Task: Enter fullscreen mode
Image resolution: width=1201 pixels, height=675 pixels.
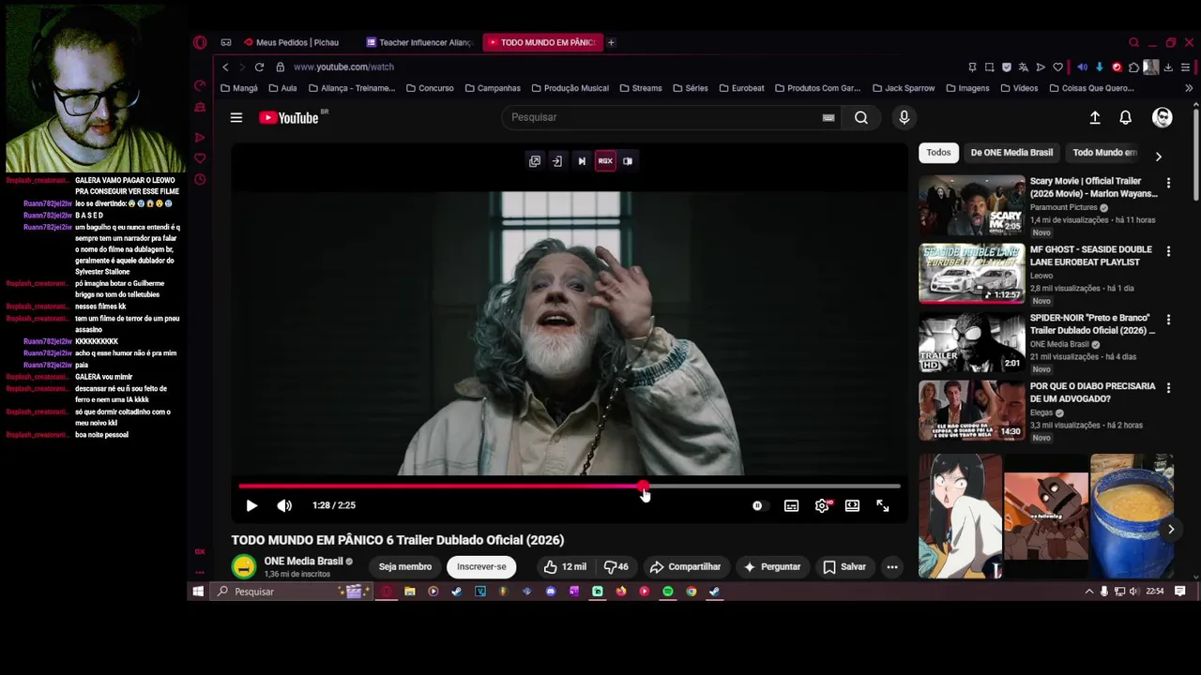Action: [883, 505]
